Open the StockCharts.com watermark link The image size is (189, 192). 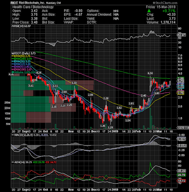[165, 3]
